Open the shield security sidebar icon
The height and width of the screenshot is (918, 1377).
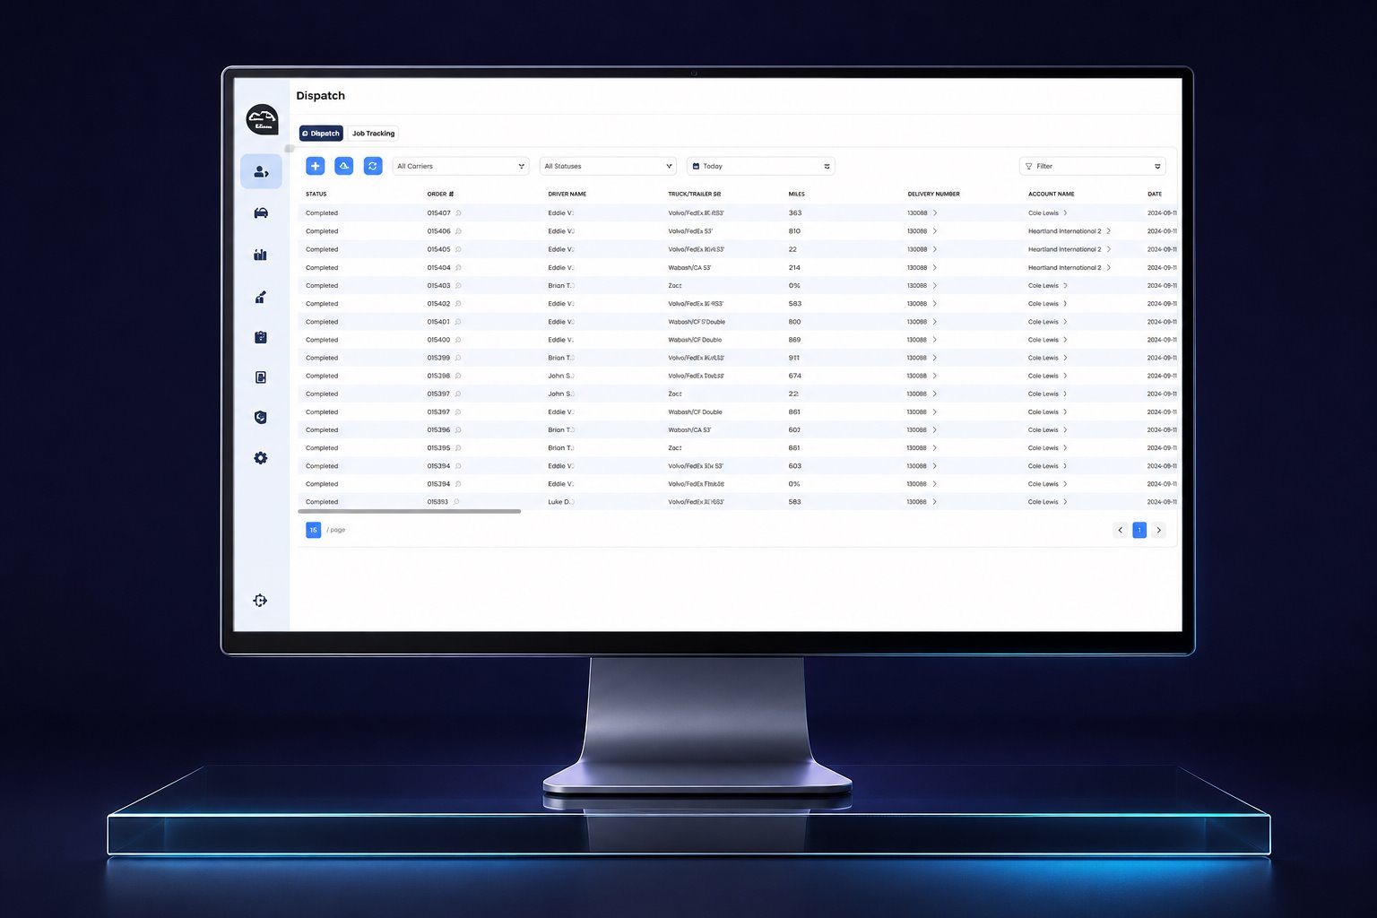[x=261, y=417]
